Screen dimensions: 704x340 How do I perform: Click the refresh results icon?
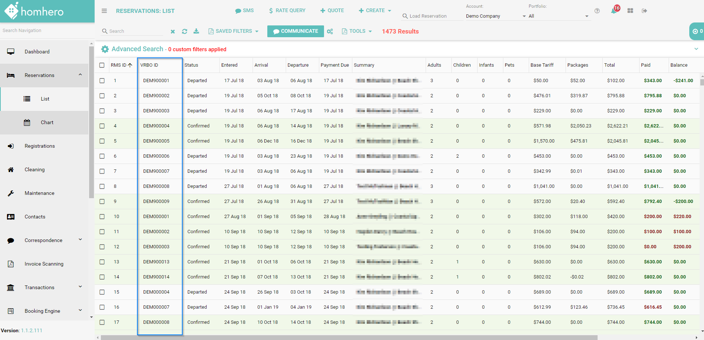click(x=184, y=31)
